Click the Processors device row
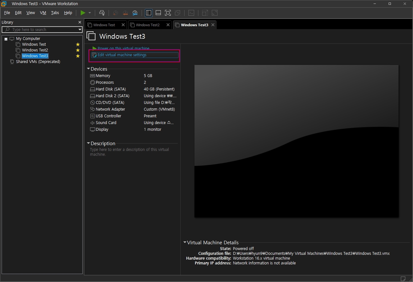 click(134, 82)
